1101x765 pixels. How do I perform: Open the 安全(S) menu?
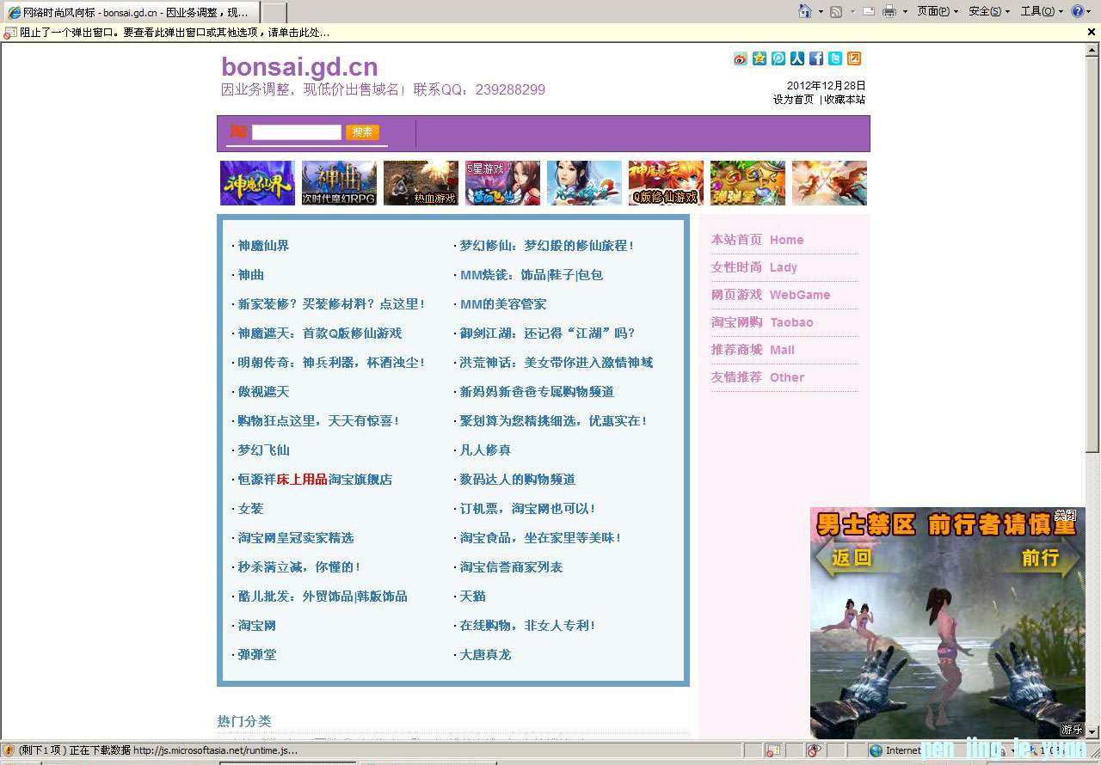click(x=989, y=11)
